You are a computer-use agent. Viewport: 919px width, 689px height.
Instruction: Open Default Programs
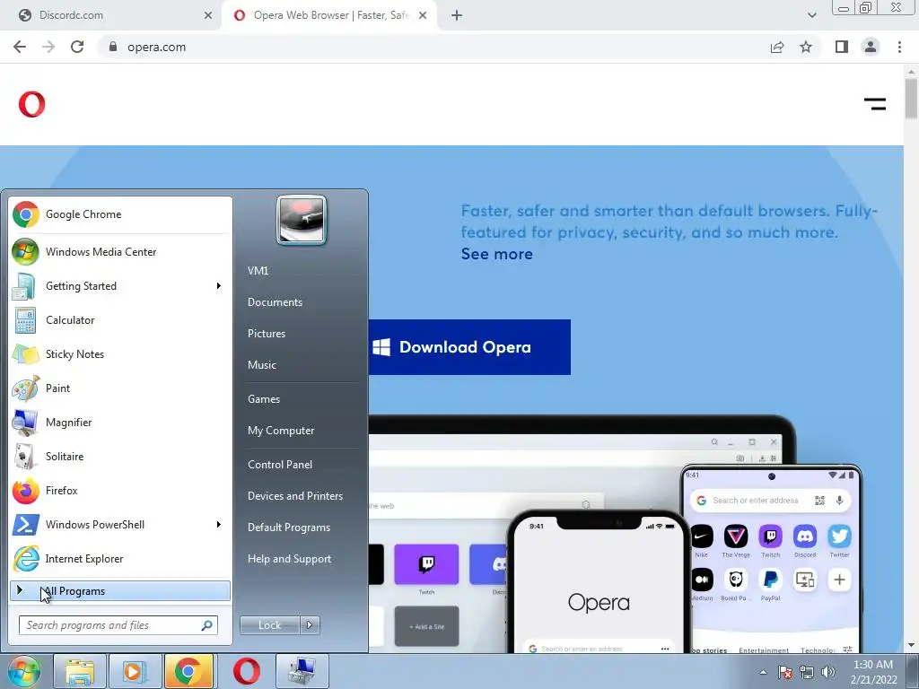coord(289,528)
